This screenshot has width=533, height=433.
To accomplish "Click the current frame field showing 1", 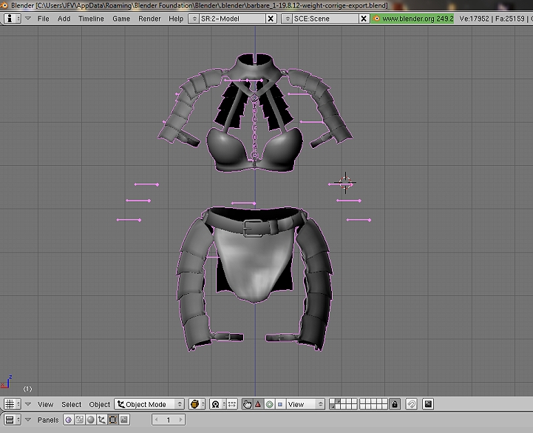I will point(169,420).
